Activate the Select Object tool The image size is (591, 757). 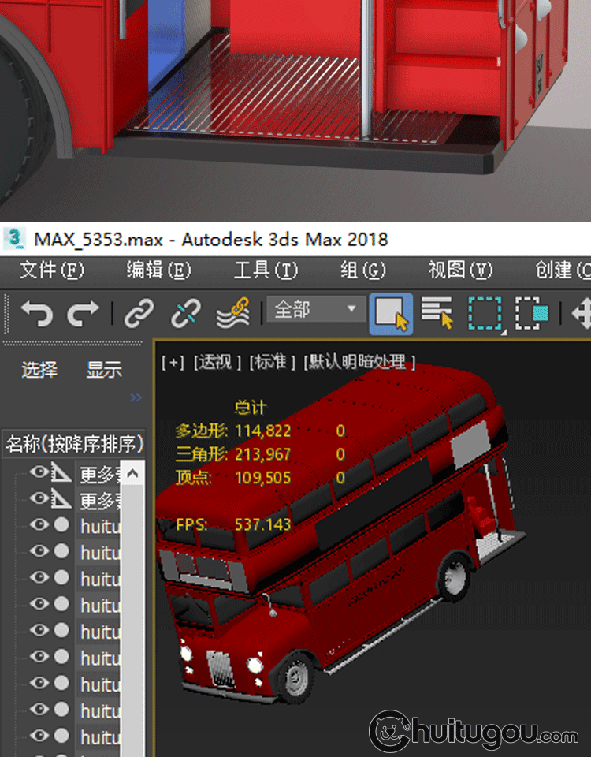pyautogui.click(x=392, y=314)
